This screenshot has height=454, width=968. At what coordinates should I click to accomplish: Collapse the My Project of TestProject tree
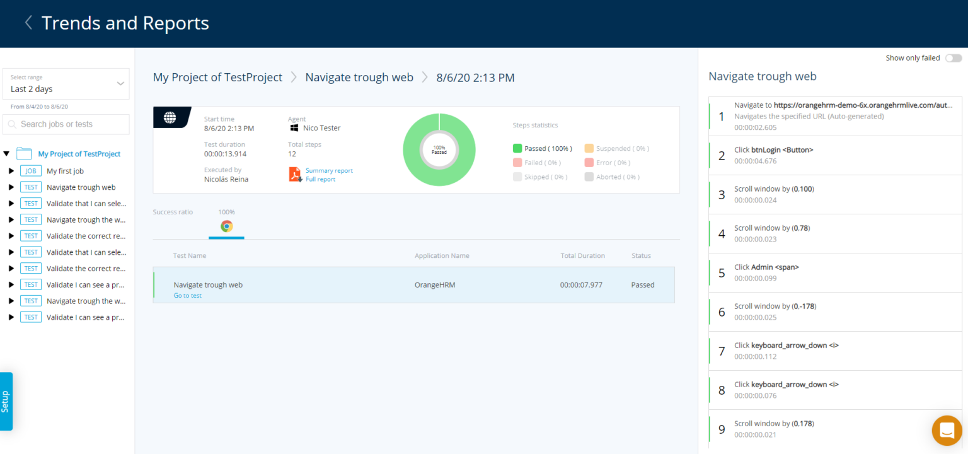click(x=5, y=153)
